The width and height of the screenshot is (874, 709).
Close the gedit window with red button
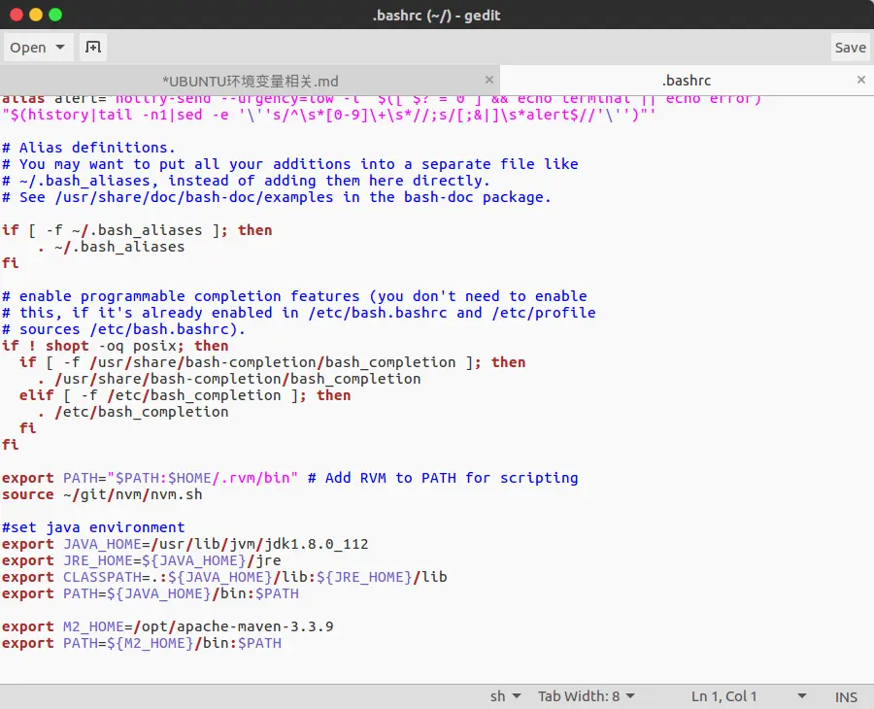pyautogui.click(x=17, y=15)
